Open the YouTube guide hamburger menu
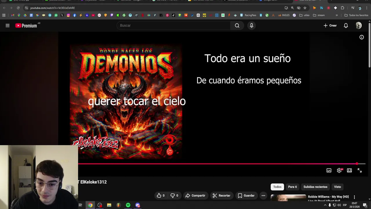Viewport: 371px width, 209px height. pyautogui.click(x=8, y=26)
